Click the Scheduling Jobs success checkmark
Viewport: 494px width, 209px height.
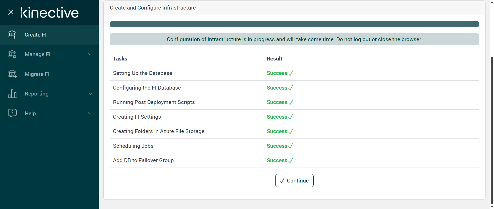(291, 146)
